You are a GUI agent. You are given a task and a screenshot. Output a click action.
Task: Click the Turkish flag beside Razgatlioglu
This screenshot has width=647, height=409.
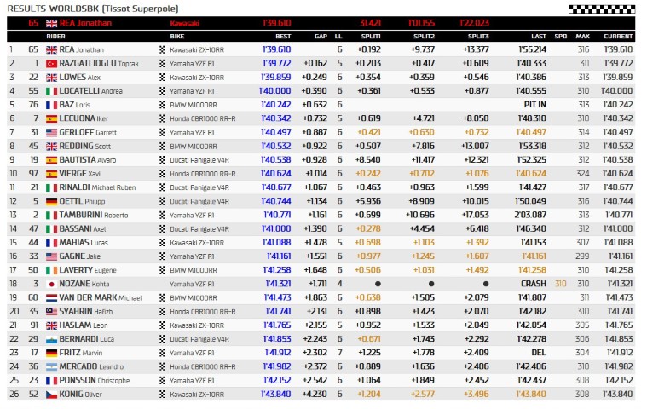click(x=50, y=64)
